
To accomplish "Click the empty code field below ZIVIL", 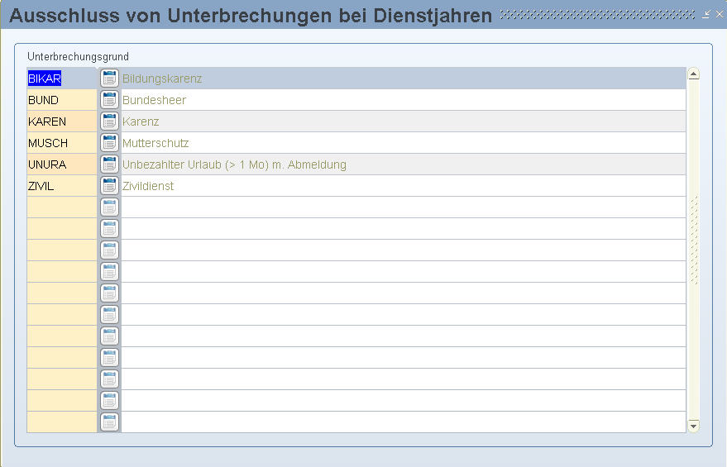I will click(x=62, y=207).
